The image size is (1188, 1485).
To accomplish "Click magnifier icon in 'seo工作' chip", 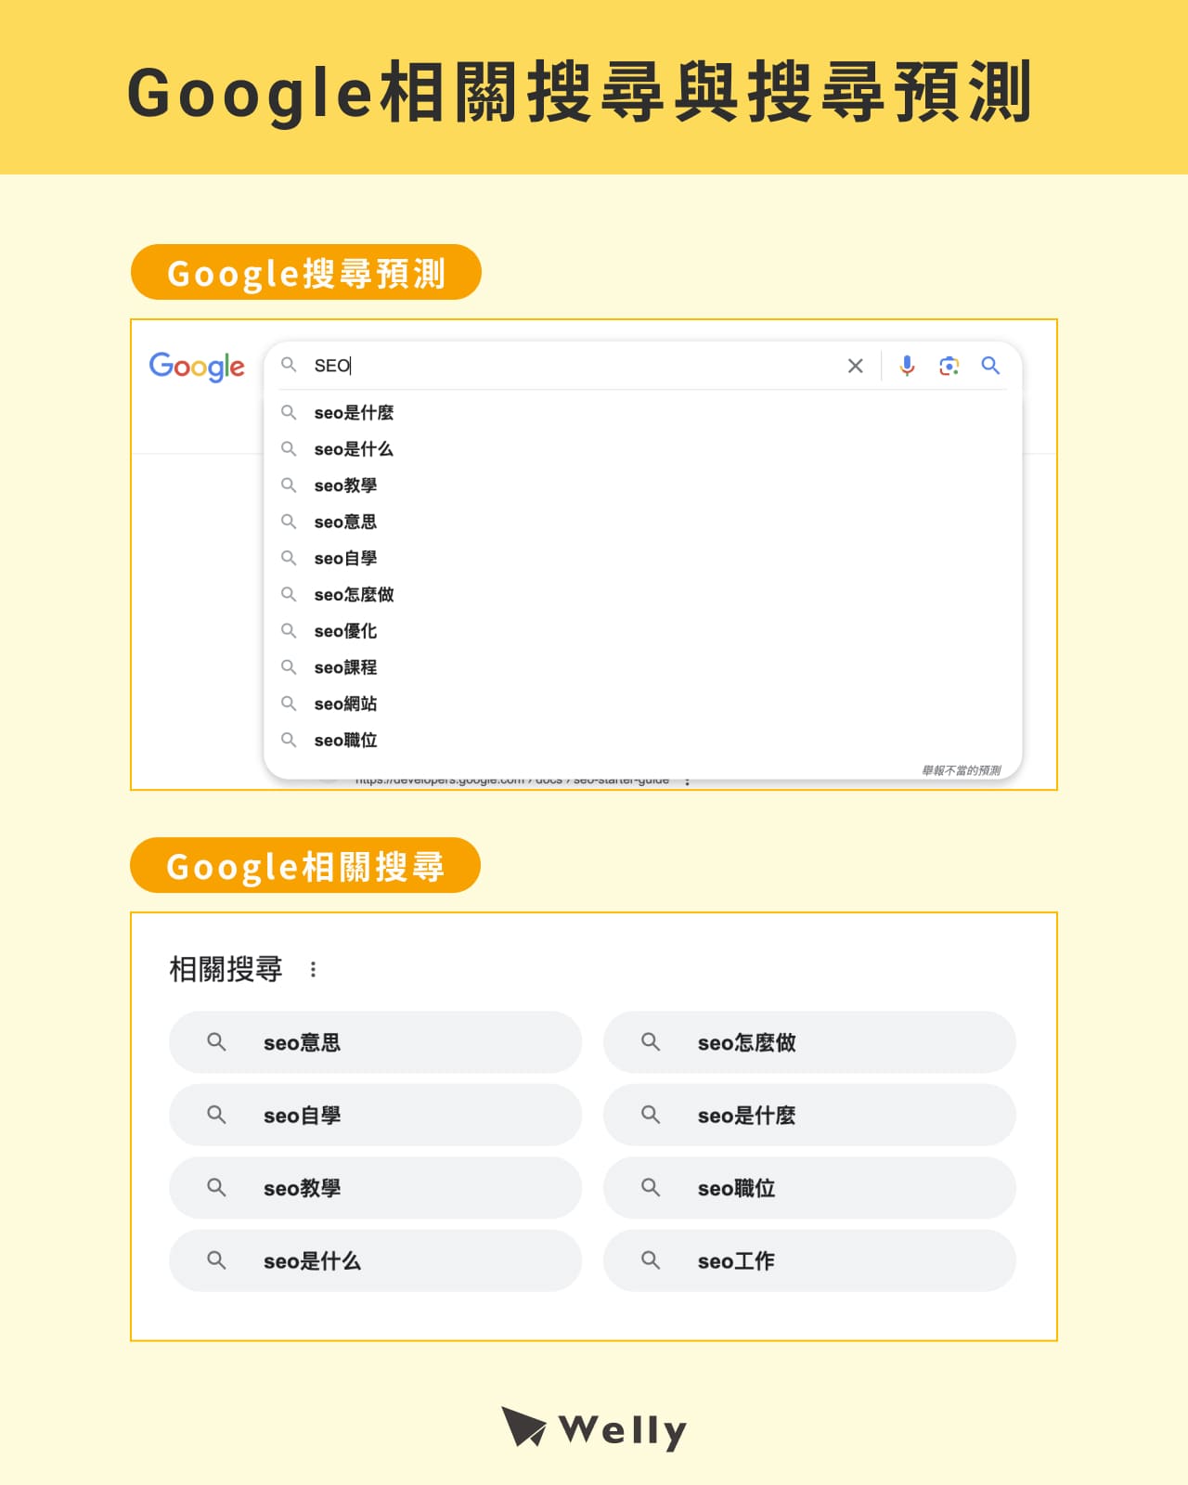I will [651, 1259].
